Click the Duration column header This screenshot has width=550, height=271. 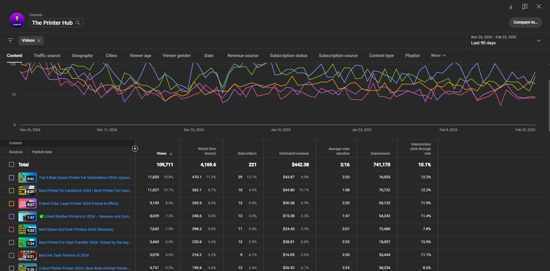tap(16, 152)
